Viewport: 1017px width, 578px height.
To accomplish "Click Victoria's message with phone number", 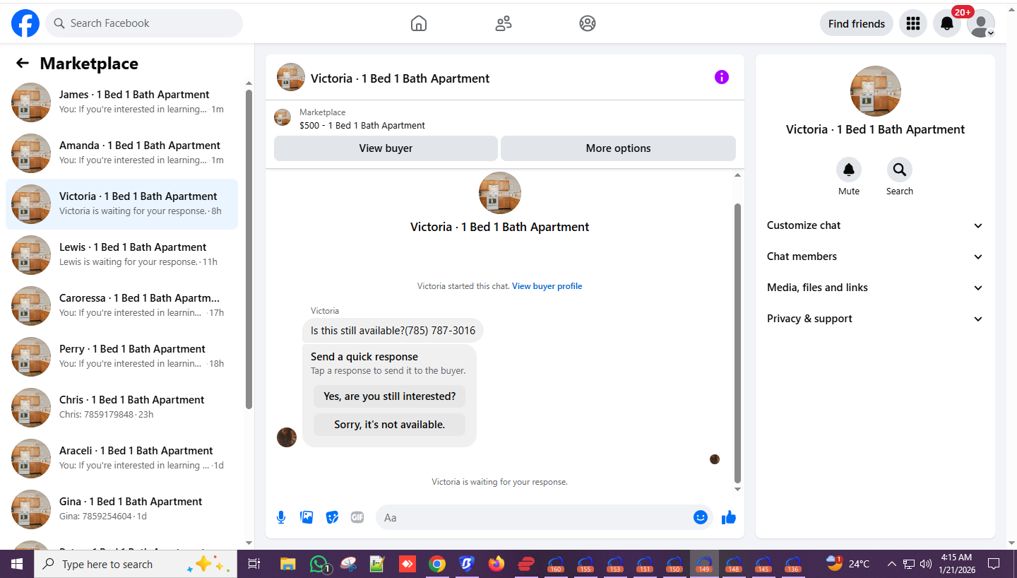I will point(393,331).
